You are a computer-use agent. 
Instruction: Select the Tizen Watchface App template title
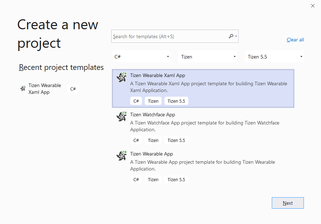(x=152, y=114)
